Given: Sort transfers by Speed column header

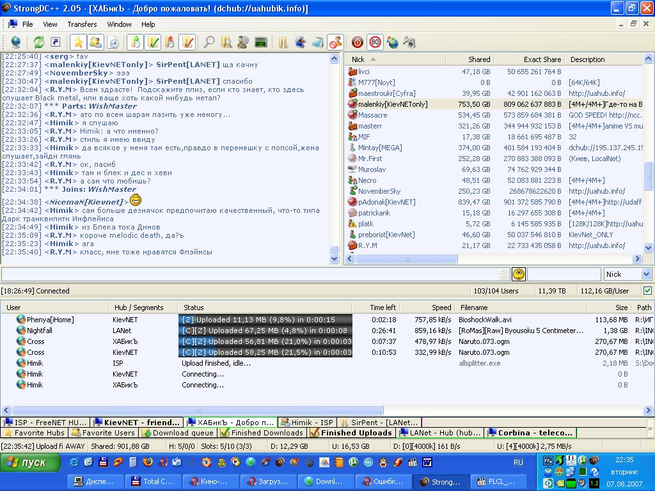Looking at the screenshot, I should pyautogui.click(x=441, y=308).
